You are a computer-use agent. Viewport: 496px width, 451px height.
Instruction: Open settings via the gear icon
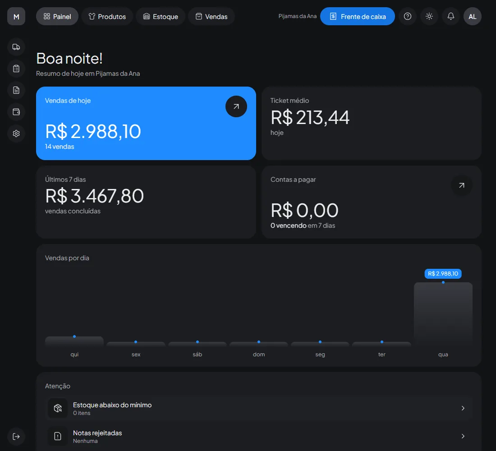tap(16, 133)
